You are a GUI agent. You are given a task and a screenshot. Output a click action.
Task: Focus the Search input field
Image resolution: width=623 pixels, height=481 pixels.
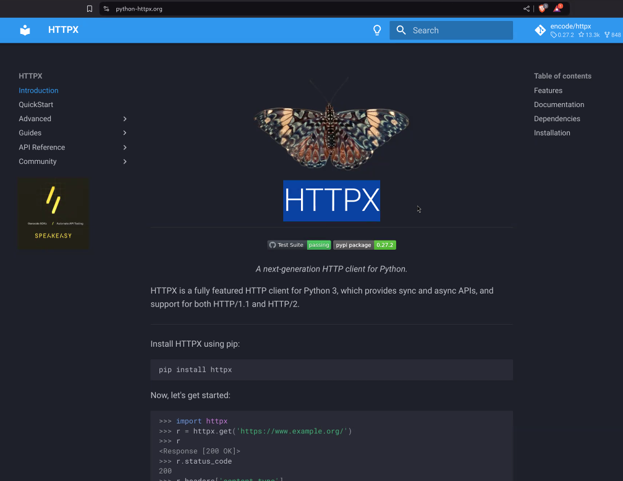(x=451, y=30)
